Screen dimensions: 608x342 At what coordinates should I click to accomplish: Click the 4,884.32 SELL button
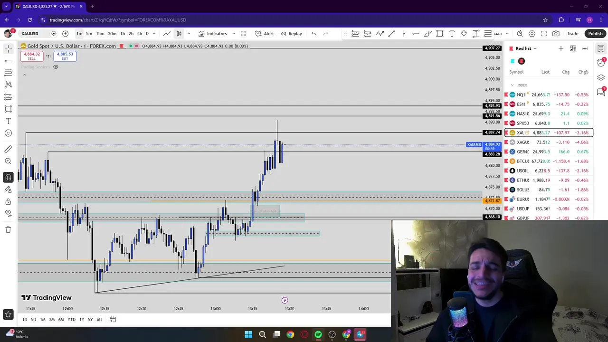tap(31, 56)
